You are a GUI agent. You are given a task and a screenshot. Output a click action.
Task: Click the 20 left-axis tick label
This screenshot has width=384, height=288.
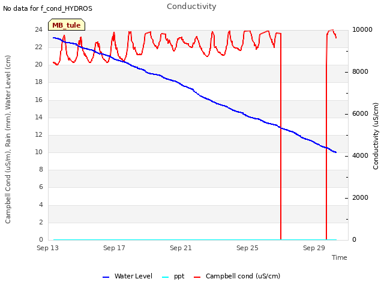click(x=38, y=65)
